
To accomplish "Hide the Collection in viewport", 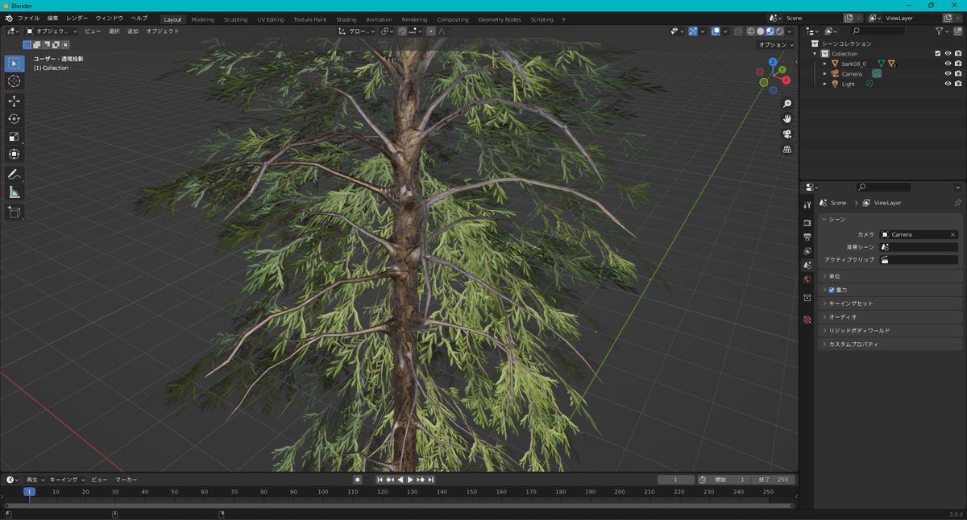I will pos(948,53).
